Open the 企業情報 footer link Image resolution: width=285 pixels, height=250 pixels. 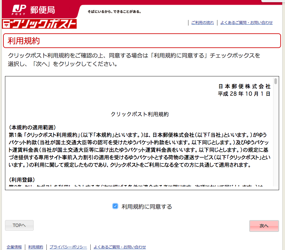(x=14, y=247)
